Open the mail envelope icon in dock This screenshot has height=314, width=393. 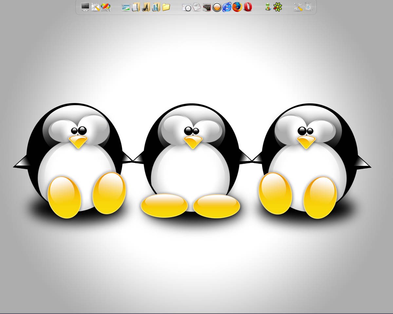tap(196, 7)
